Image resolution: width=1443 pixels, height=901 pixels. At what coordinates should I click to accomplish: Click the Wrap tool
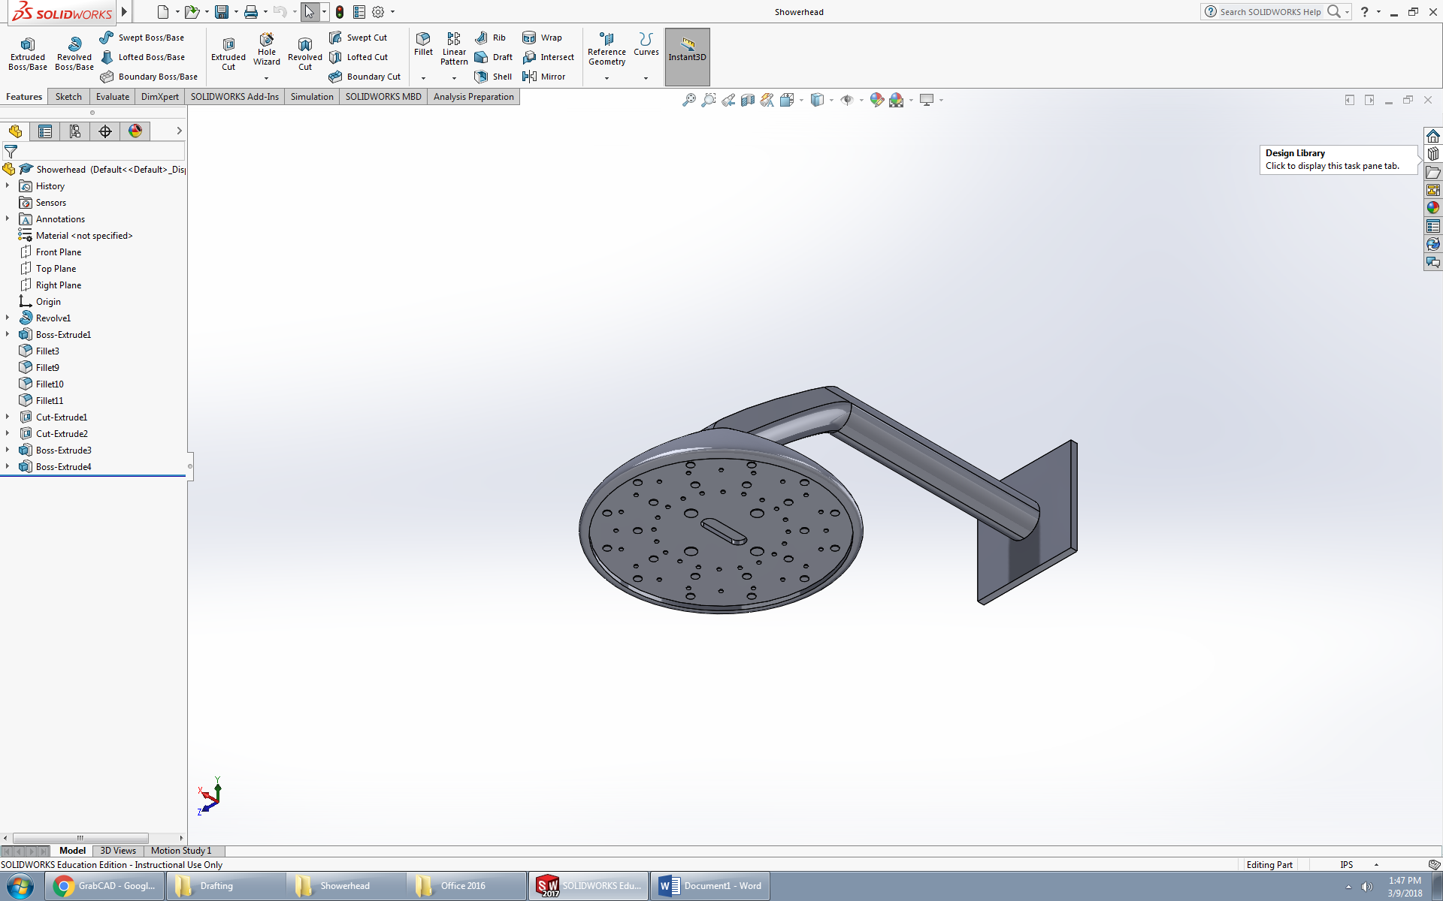pos(542,38)
